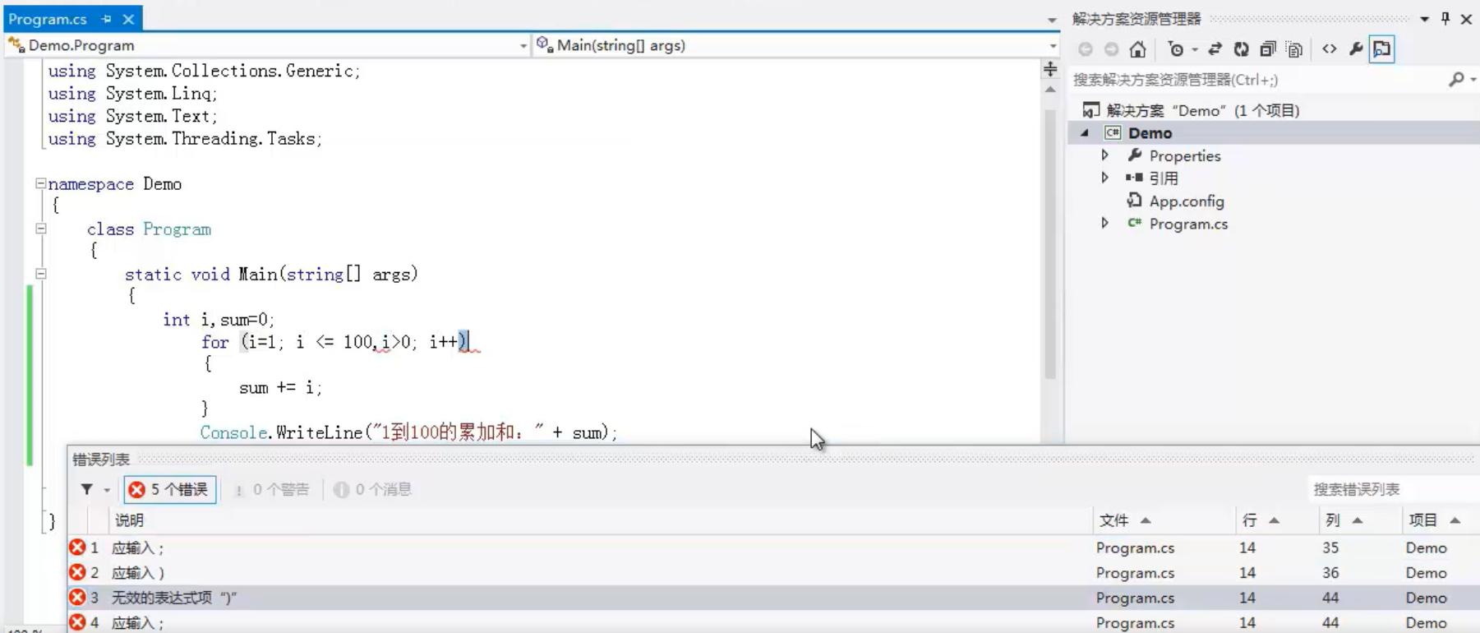The width and height of the screenshot is (1480, 633).
Task: Toggle Preview Selected Items button
Action: (1382, 49)
